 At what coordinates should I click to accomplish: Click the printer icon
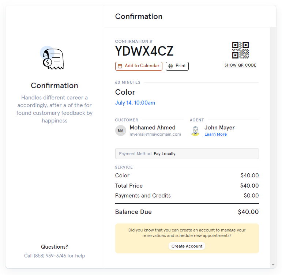coord(170,66)
